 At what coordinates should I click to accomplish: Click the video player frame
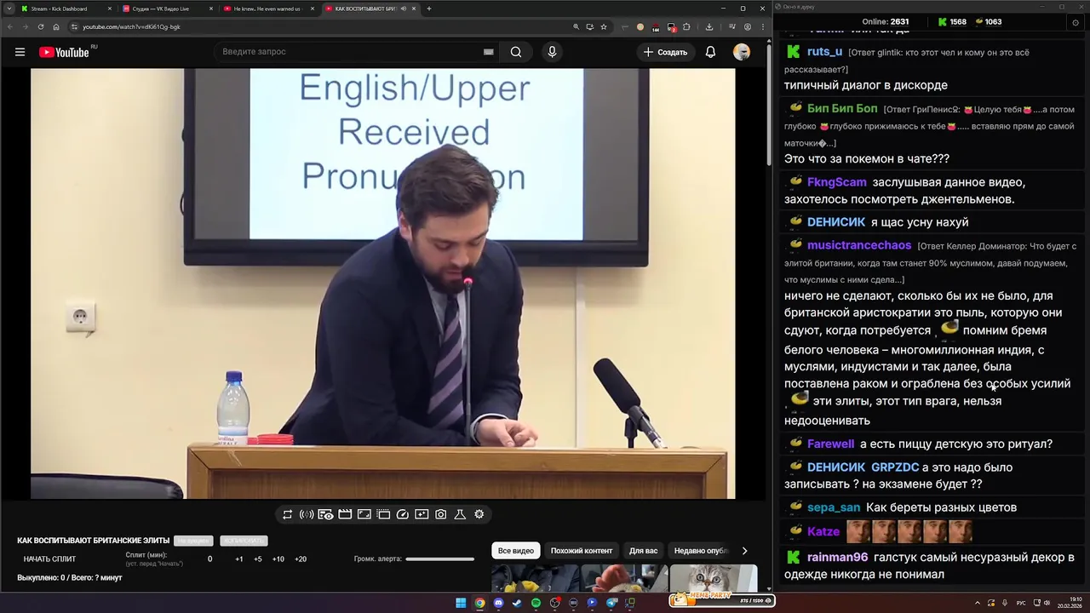(383, 284)
